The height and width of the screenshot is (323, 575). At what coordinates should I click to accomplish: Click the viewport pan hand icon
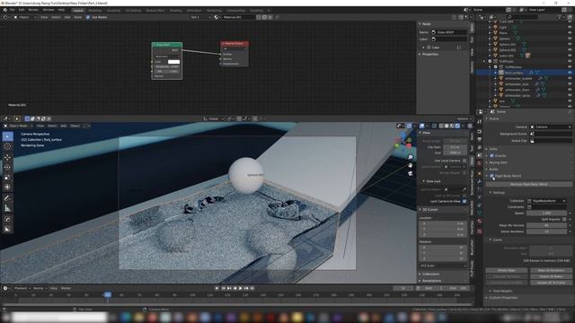click(410, 165)
